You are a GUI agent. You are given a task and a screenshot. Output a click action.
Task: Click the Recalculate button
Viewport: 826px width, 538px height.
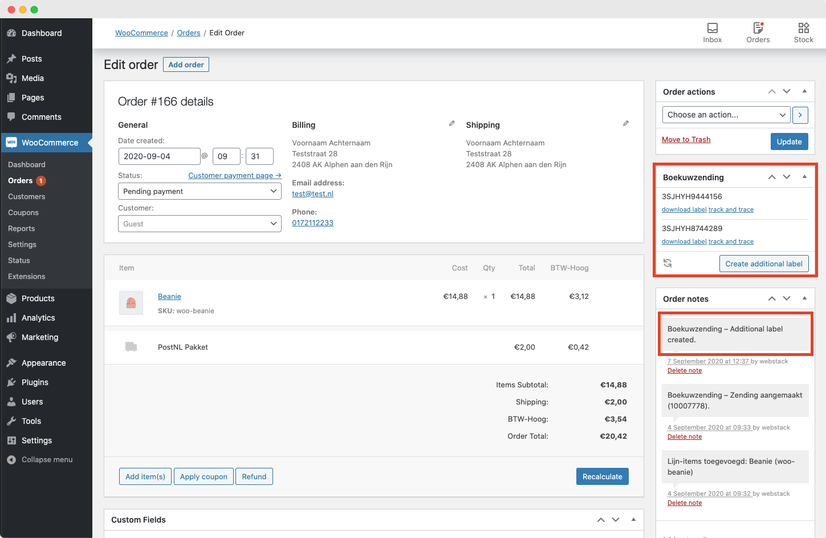pyautogui.click(x=602, y=476)
